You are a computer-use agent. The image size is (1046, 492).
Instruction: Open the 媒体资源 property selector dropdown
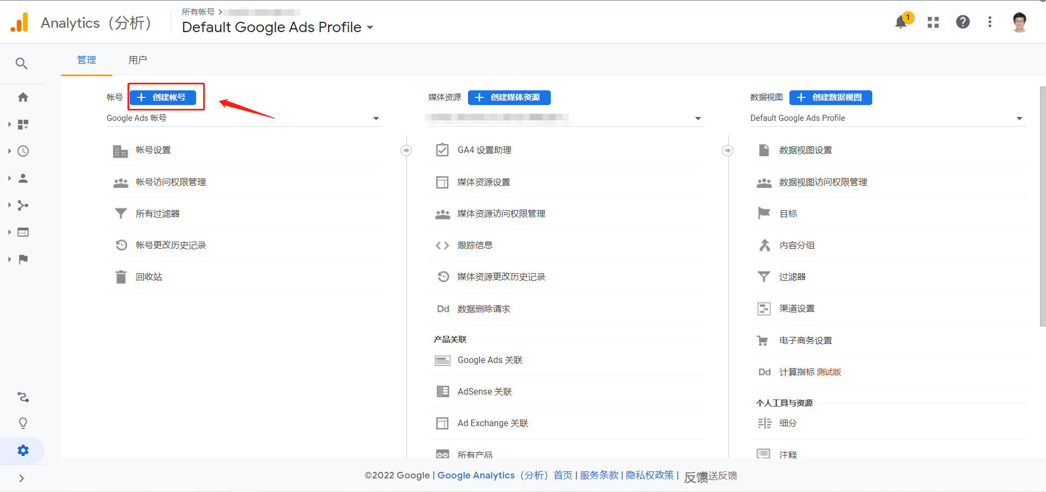point(565,118)
